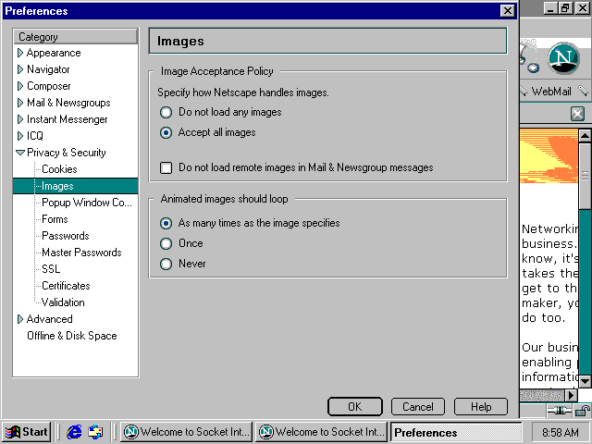Confirm preferences with OK button
This screenshot has width=592, height=444.
point(355,407)
